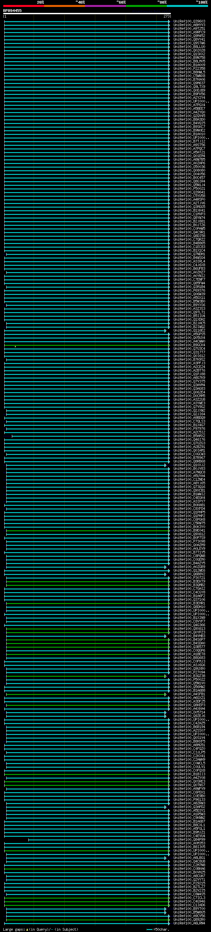This screenshot has height=932, width=211.
Task: Click the hit label UniRef100_C0BKA6
Action: tap(189, 869)
